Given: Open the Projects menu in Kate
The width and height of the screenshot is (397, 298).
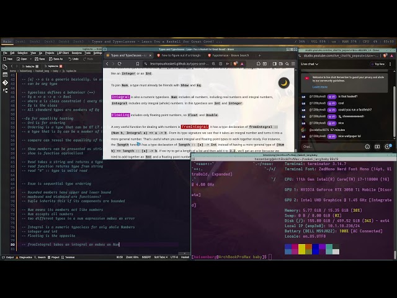Looking at the screenshot, I should coord(50,53).
